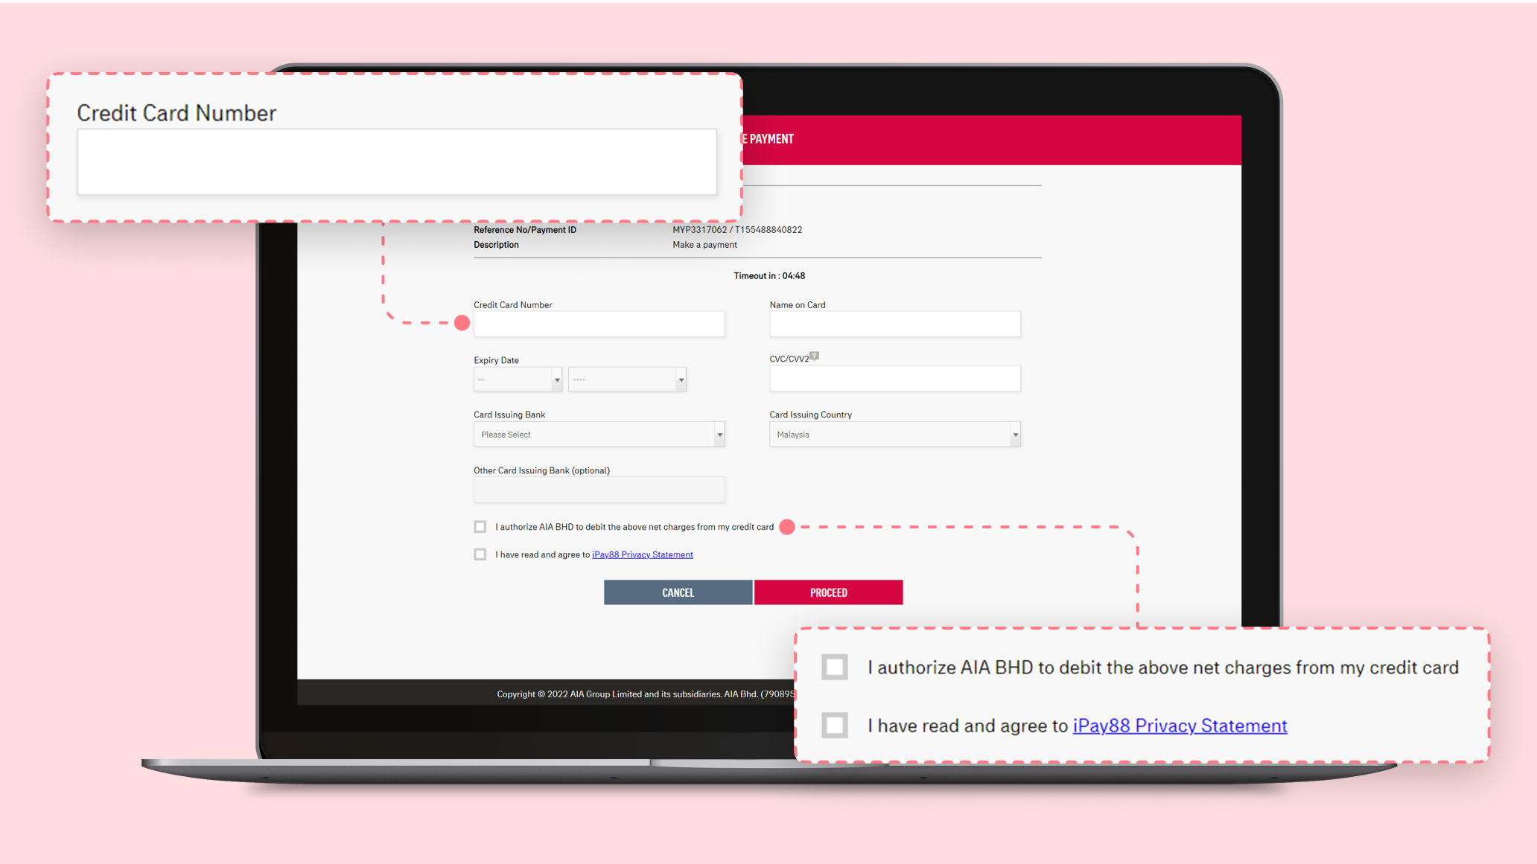Select Card Issuing Country Malaysia
1537x864 pixels.
pyautogui.click(x=894, y=434)
